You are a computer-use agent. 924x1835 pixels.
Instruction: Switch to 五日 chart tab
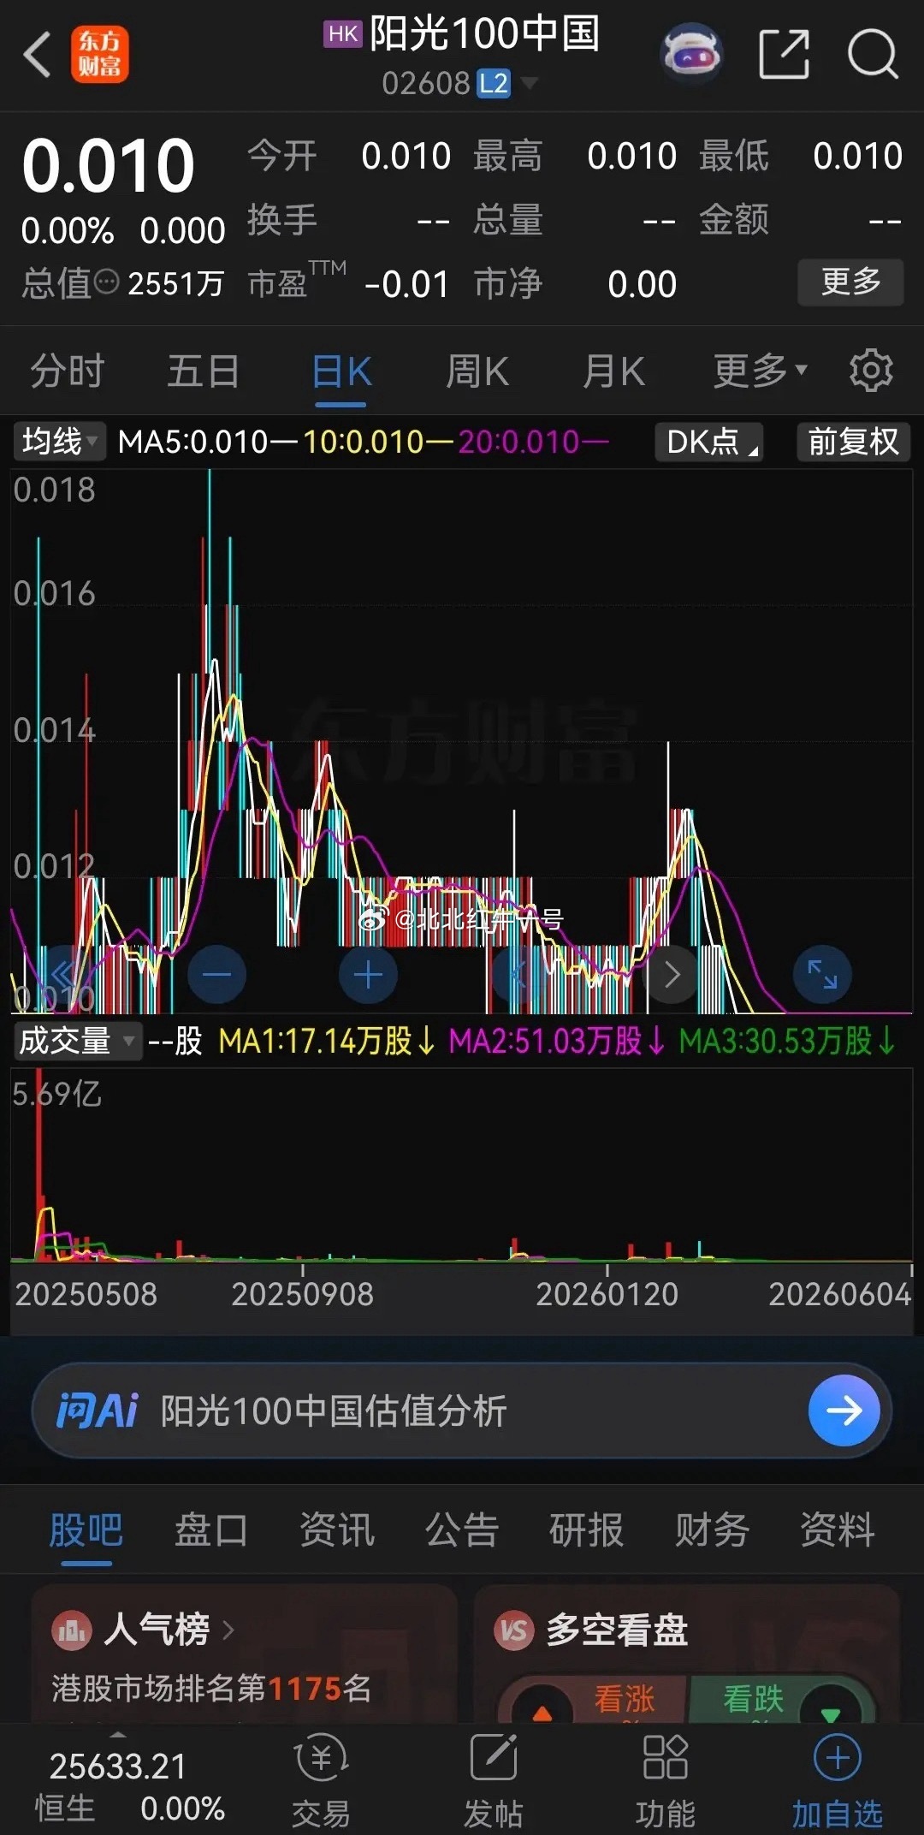tap(204, 371)
